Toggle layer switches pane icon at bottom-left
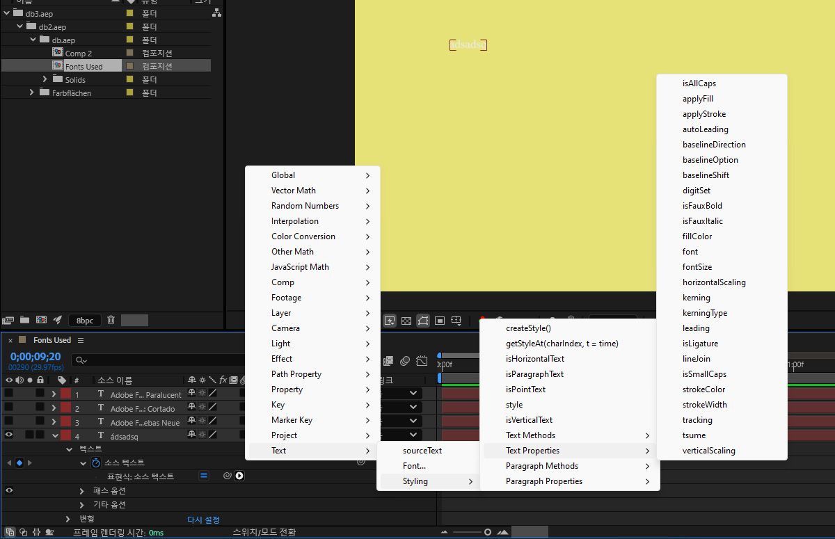 (10, 532)
